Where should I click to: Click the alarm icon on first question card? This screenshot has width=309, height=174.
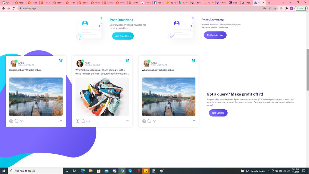point(61,60)
